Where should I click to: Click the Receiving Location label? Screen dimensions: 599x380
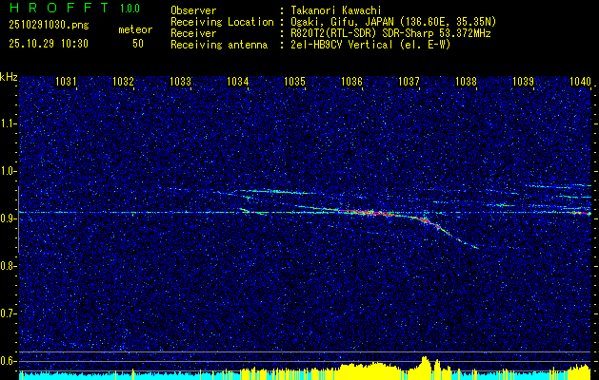[222, 22]
